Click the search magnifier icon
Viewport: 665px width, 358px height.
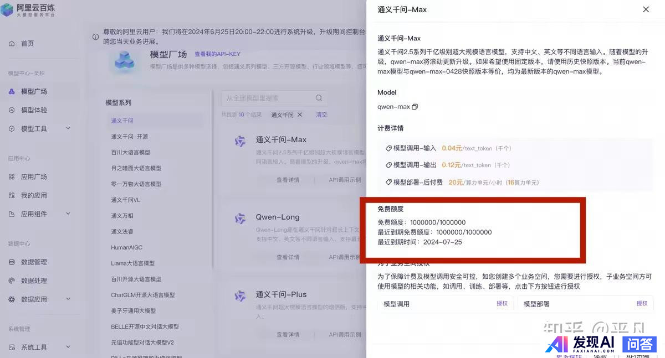pos(319,98)
